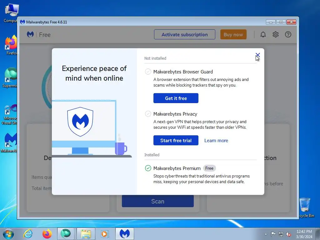Open Supermium taskbar button

click(x=66, y=234)
